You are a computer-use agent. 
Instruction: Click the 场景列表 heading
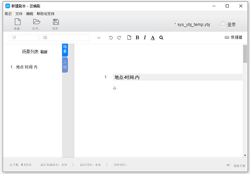(x=30, y=52)
